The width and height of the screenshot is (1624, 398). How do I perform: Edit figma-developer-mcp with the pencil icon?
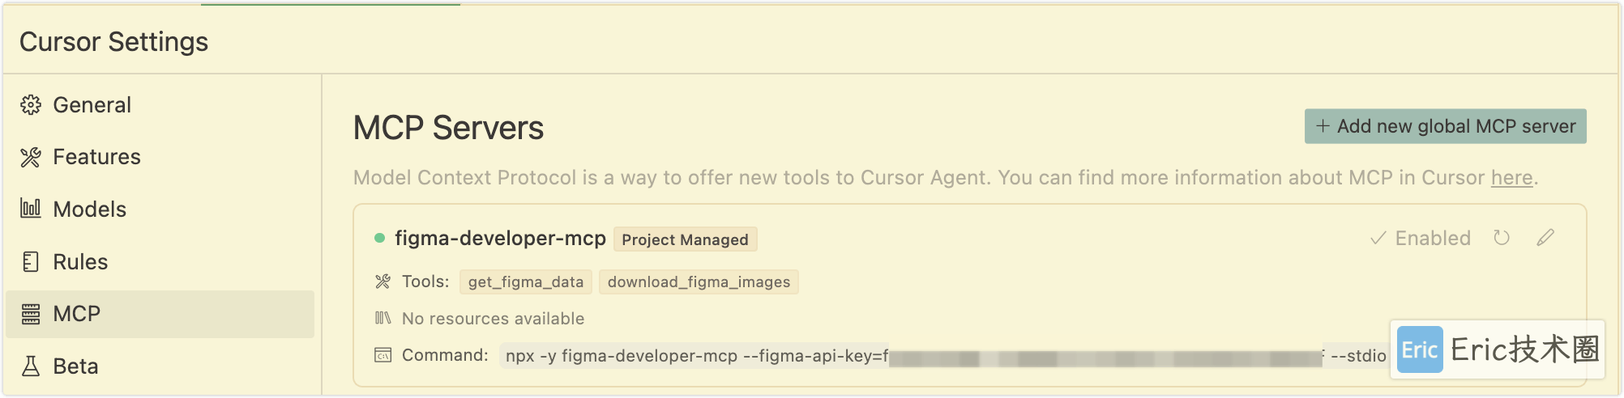(x=1545, y=237)
